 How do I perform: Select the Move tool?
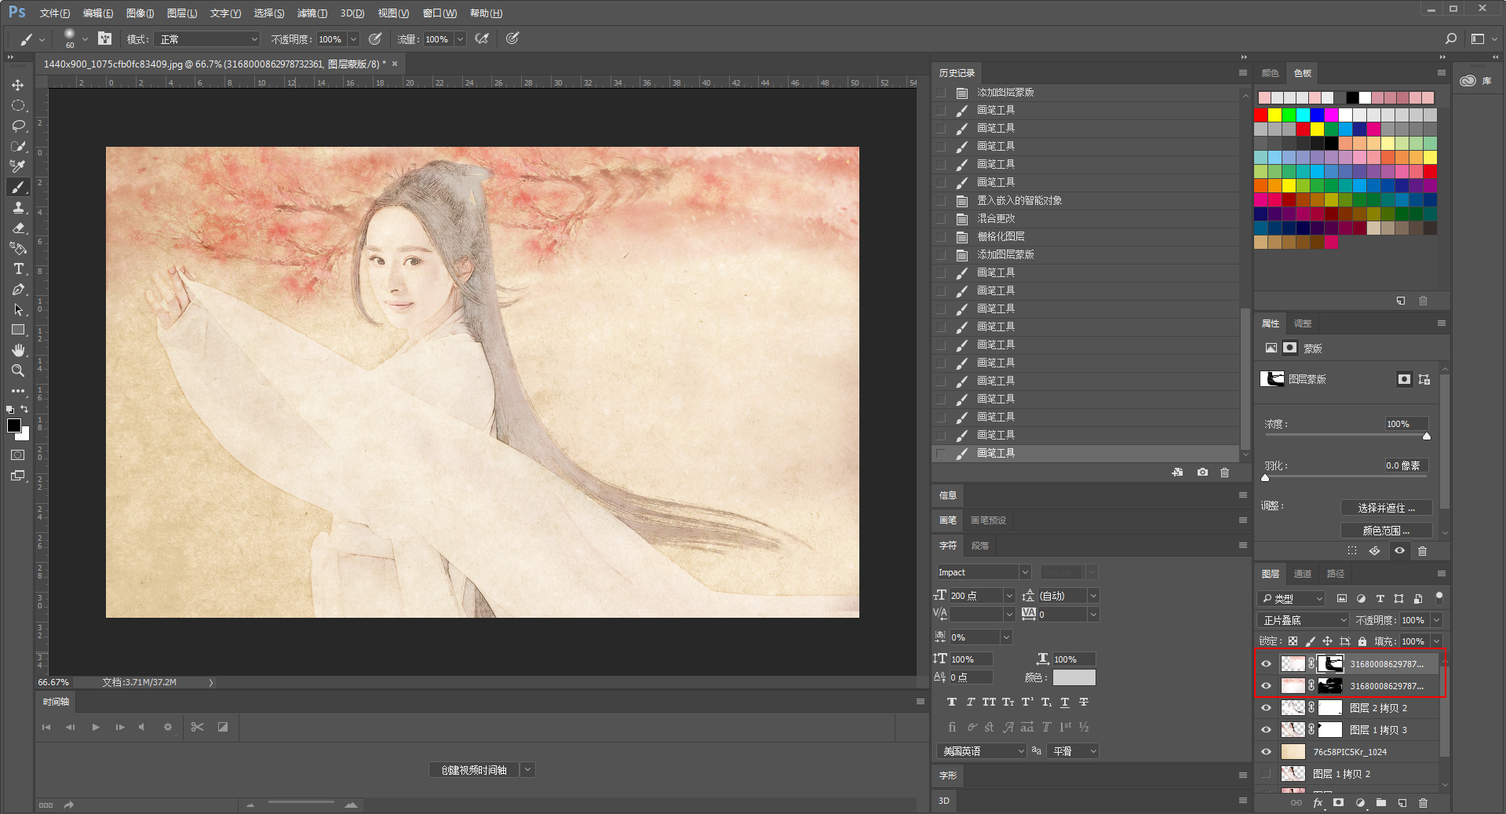[18, 85]
